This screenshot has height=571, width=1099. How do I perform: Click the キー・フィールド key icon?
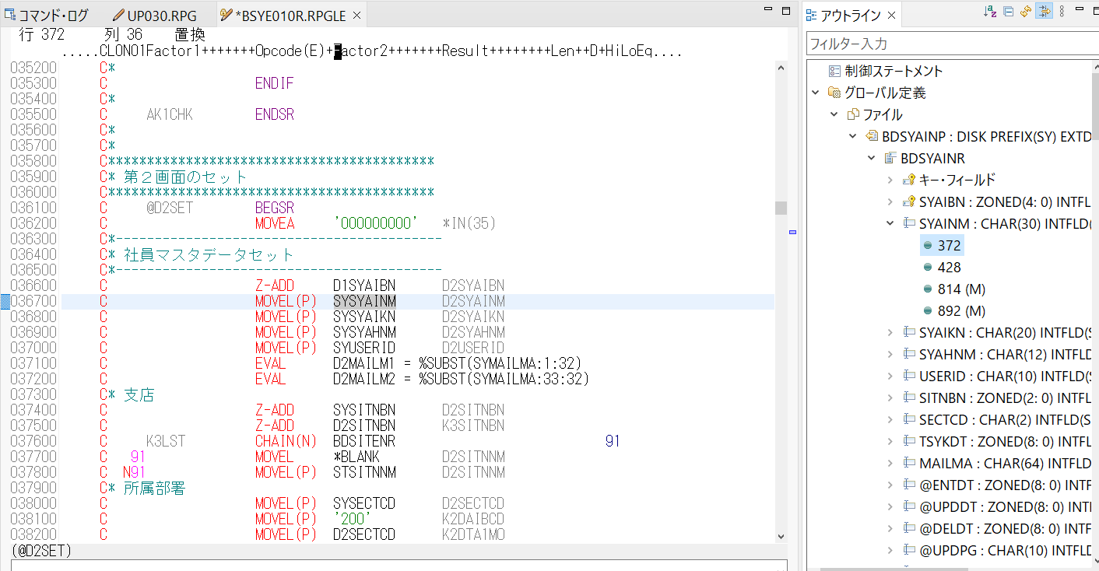pos(908,180)
